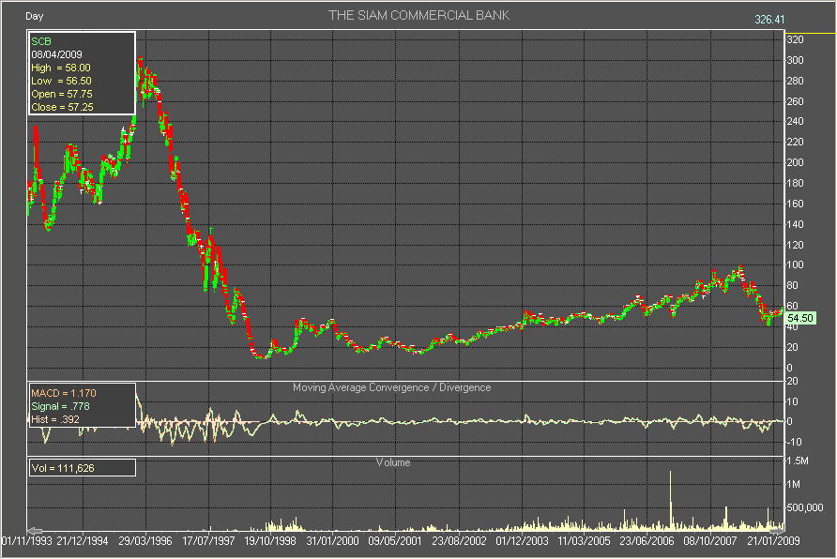Viewport: 837px width, 559px height.
Task: Click the 11/03/2005 date on the axis
Action: click(584, 541)
